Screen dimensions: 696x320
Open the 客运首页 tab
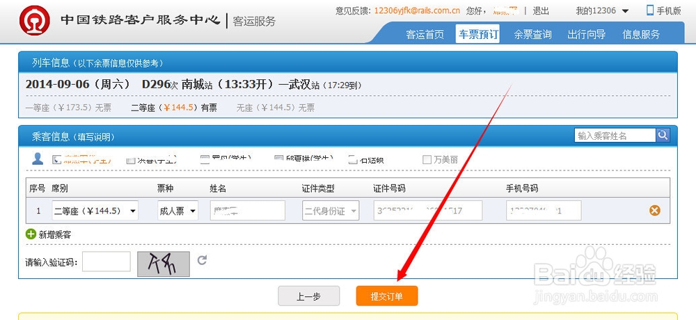pyautogui.click(x=425, y=34)
